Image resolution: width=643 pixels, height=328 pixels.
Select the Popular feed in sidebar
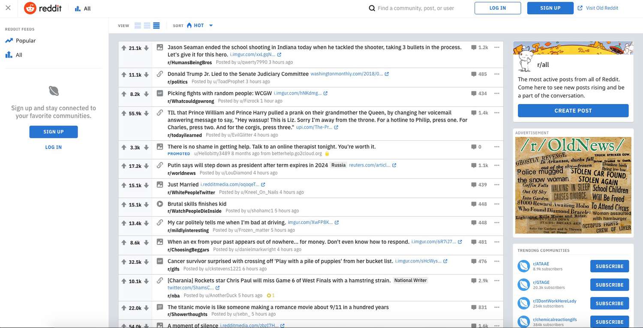[21, 41]
